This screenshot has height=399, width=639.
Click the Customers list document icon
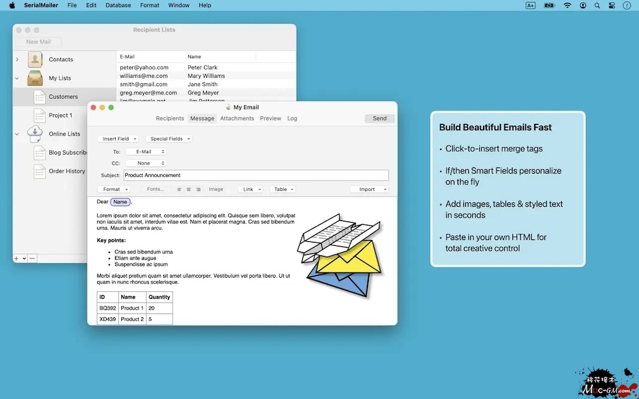40,97
